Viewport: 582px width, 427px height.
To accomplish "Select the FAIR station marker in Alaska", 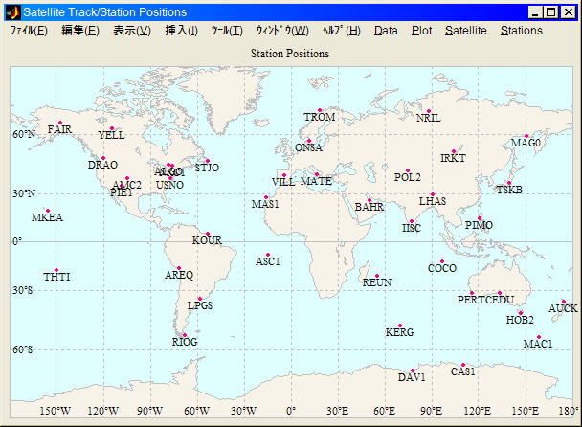I will click(60, 123).
